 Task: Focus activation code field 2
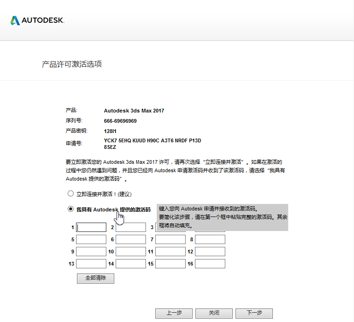131,227
